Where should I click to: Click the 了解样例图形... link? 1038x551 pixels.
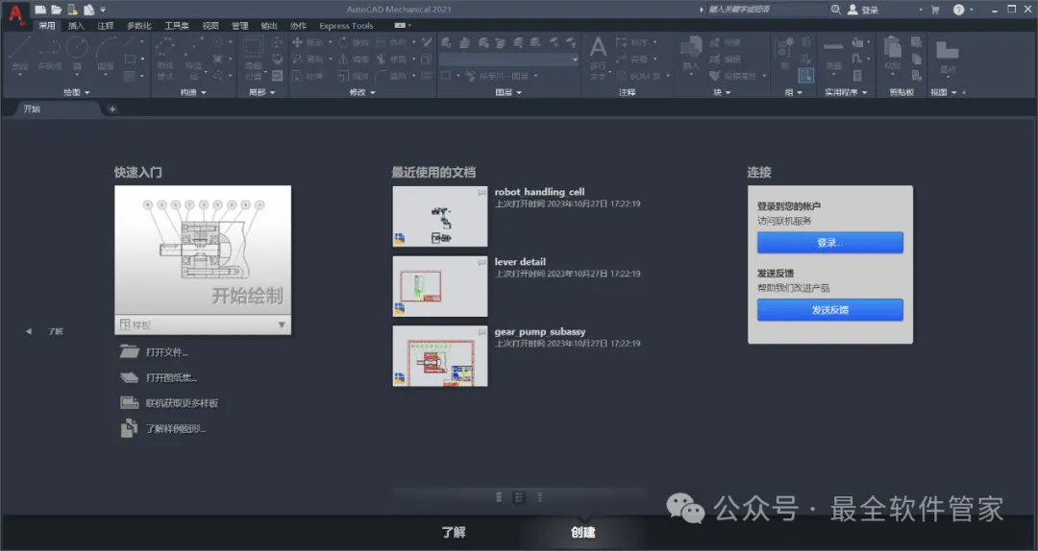[x=176, y=429]
